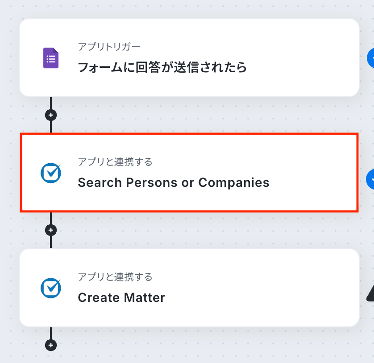The width and height of the screenshot is (374, 363).
Task: Click the blue check badge on Search Persons step
Action: pyautogui.click(x=371, y=179)
